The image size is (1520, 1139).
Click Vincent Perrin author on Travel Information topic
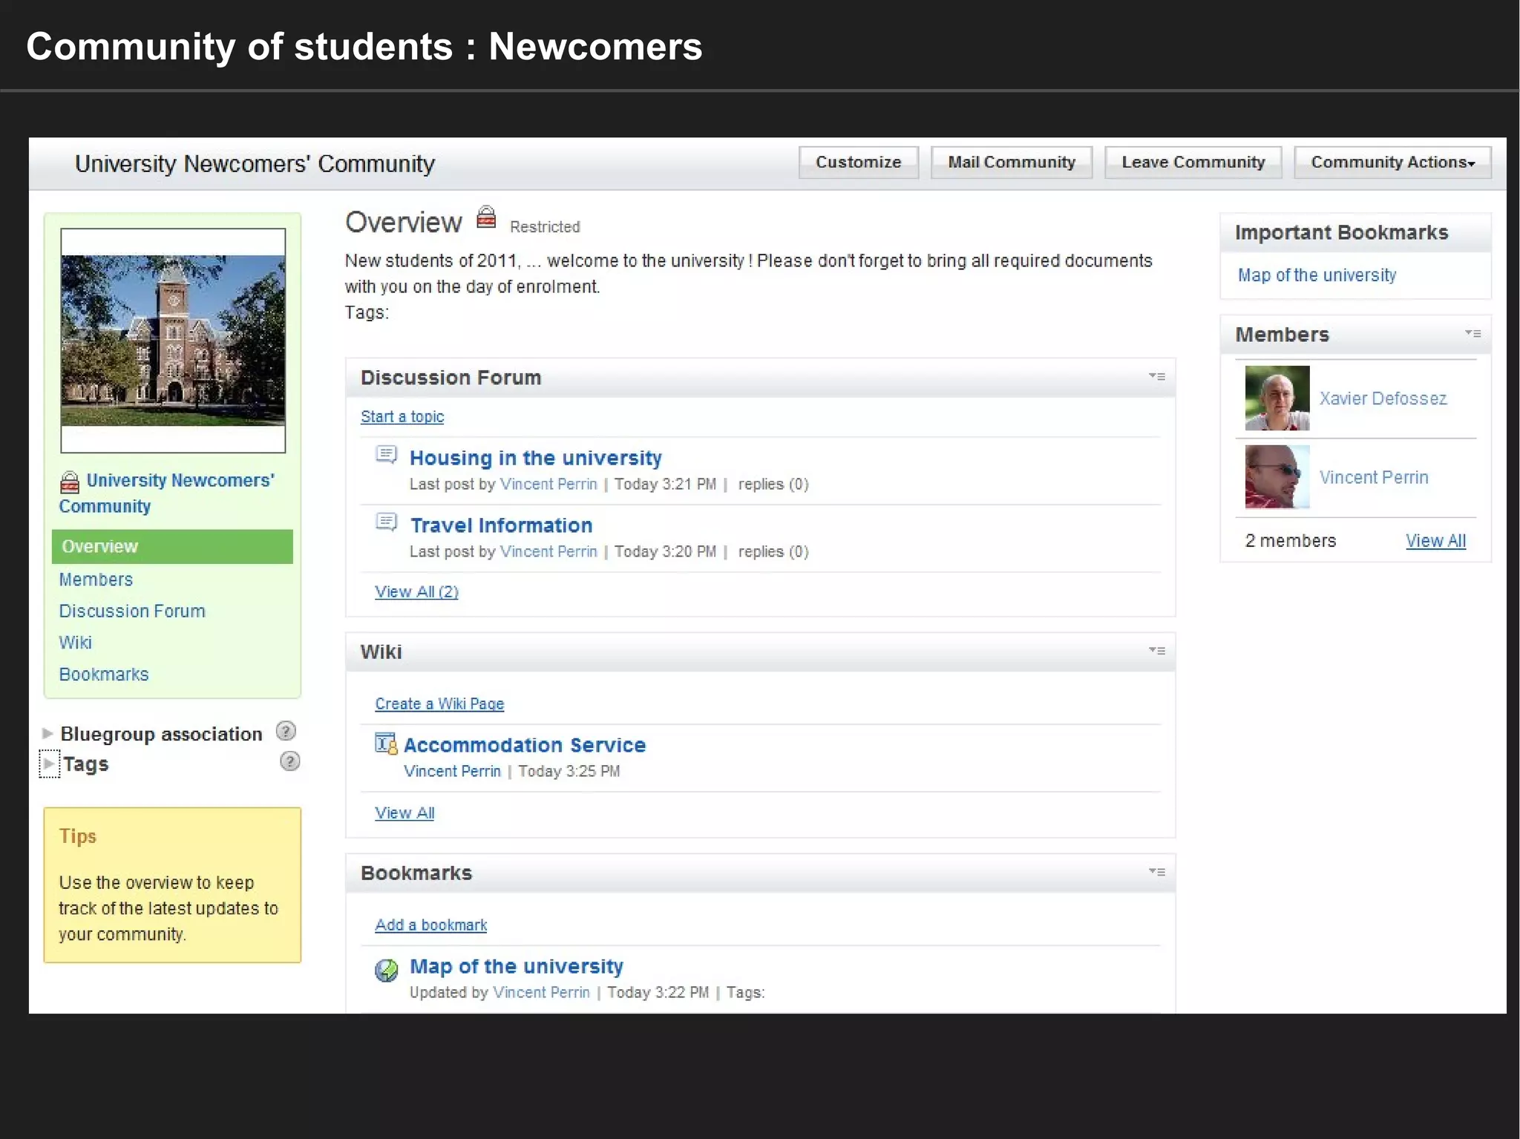548,552
